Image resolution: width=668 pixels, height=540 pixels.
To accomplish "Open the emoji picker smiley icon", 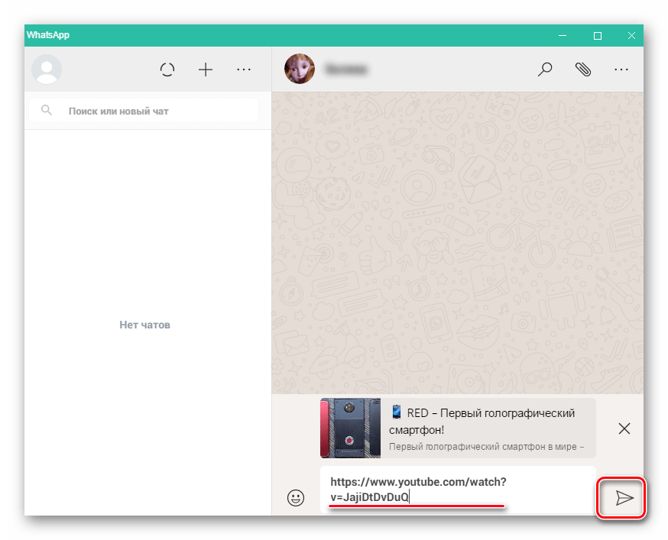I will pyautogui.click(x=295, y=498).
